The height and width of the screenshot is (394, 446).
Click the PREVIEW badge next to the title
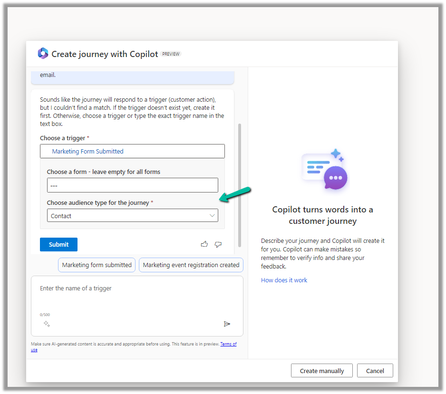[x=171, y=54]
